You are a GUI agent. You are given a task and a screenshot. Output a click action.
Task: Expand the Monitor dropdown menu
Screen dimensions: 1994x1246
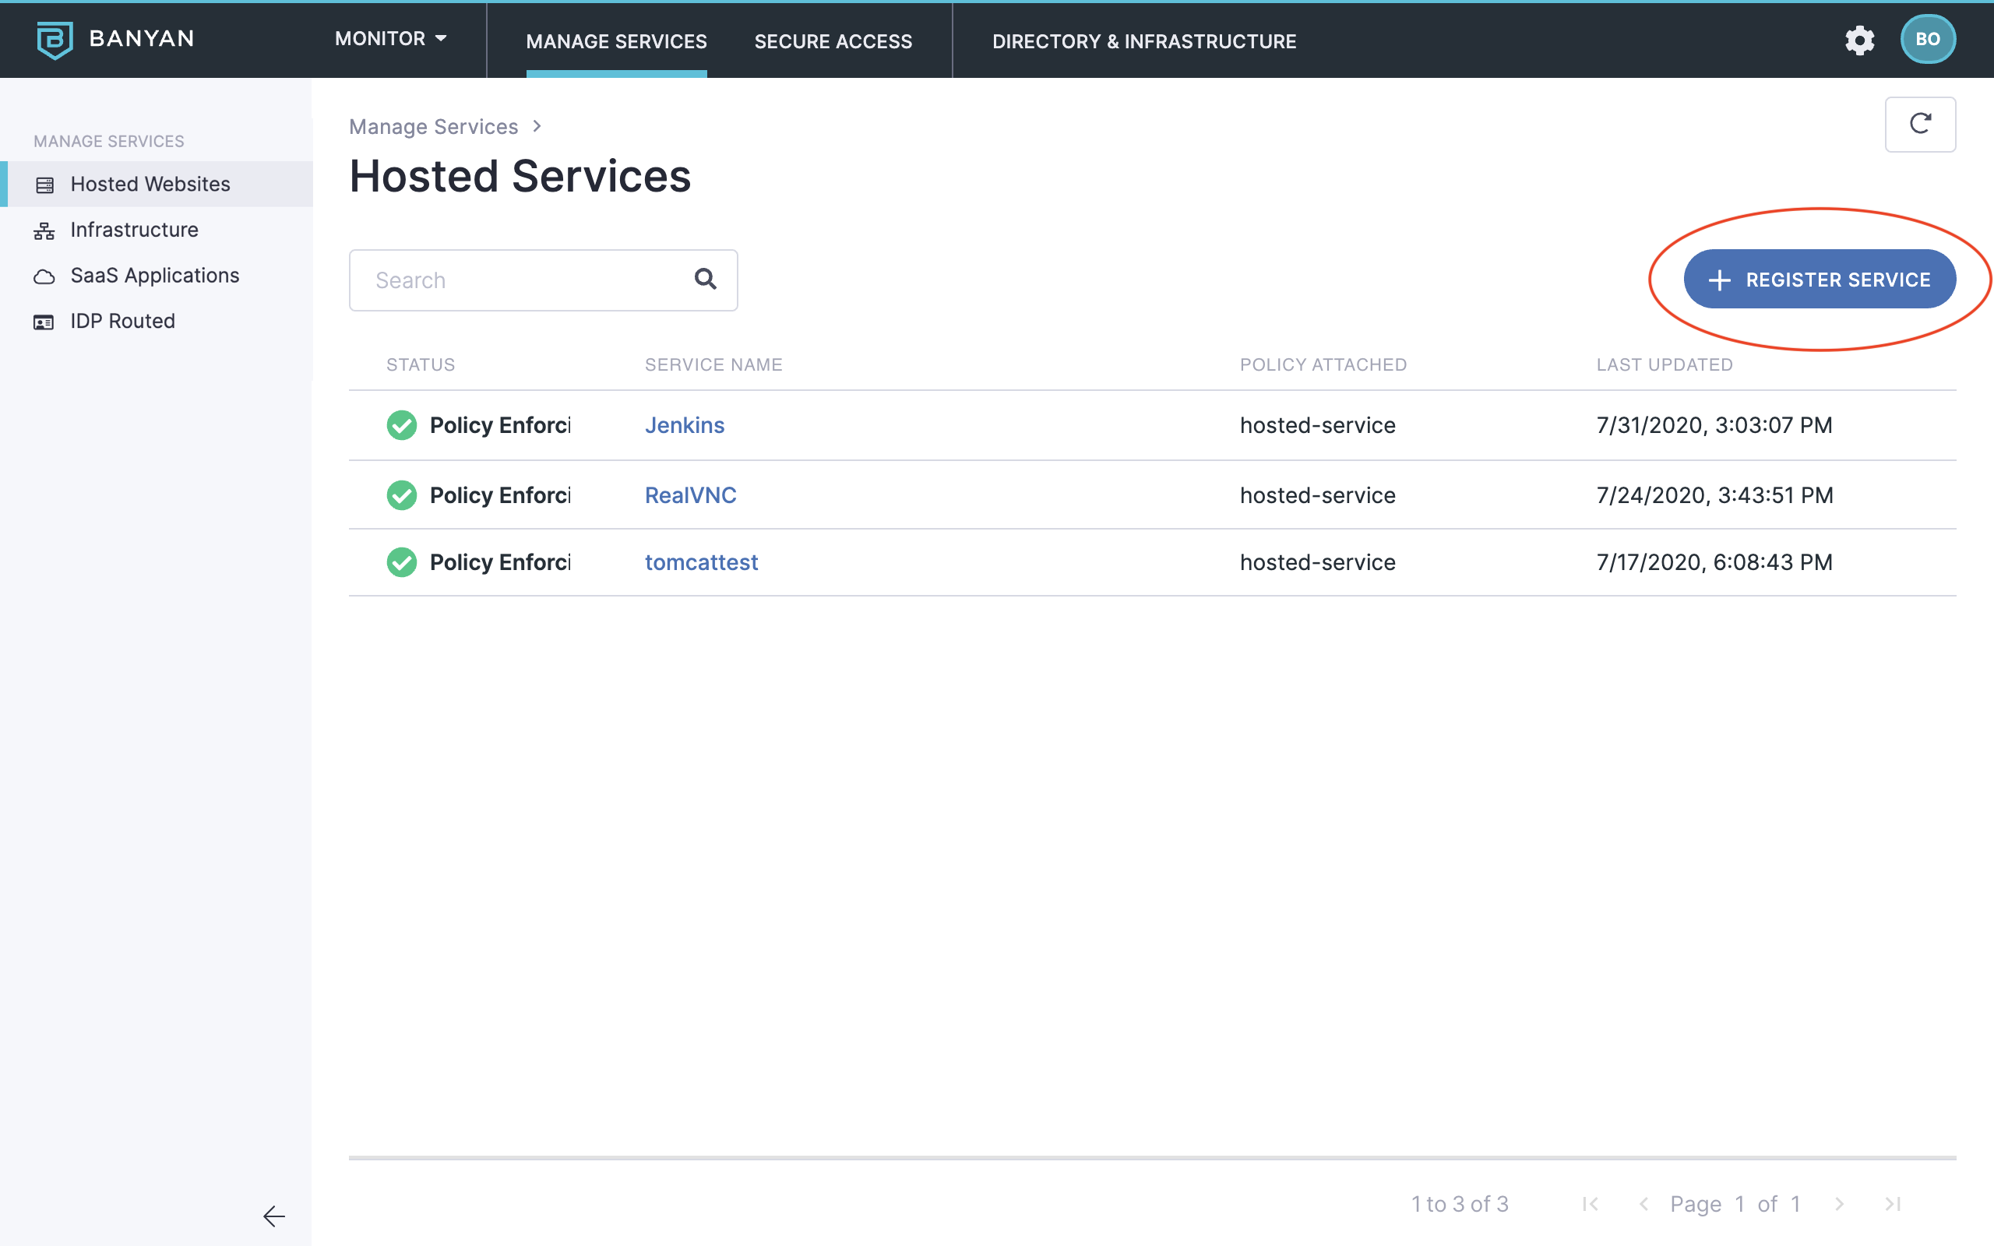click(x=390, y=39)
